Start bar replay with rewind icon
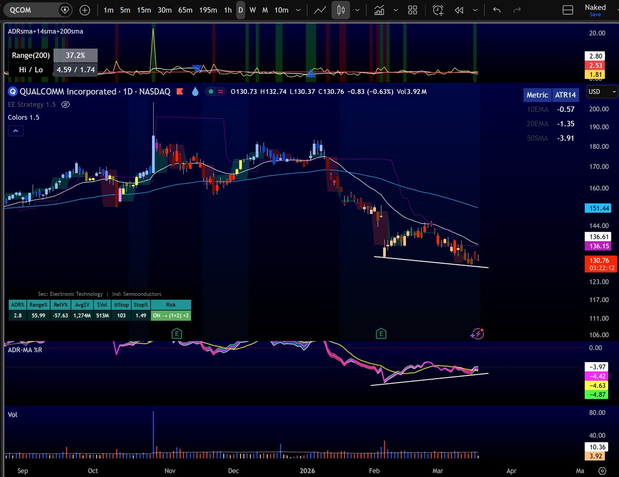 point(459,10)
